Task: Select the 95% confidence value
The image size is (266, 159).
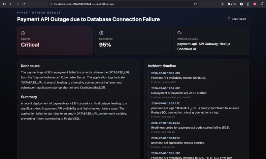Action: 105,45
